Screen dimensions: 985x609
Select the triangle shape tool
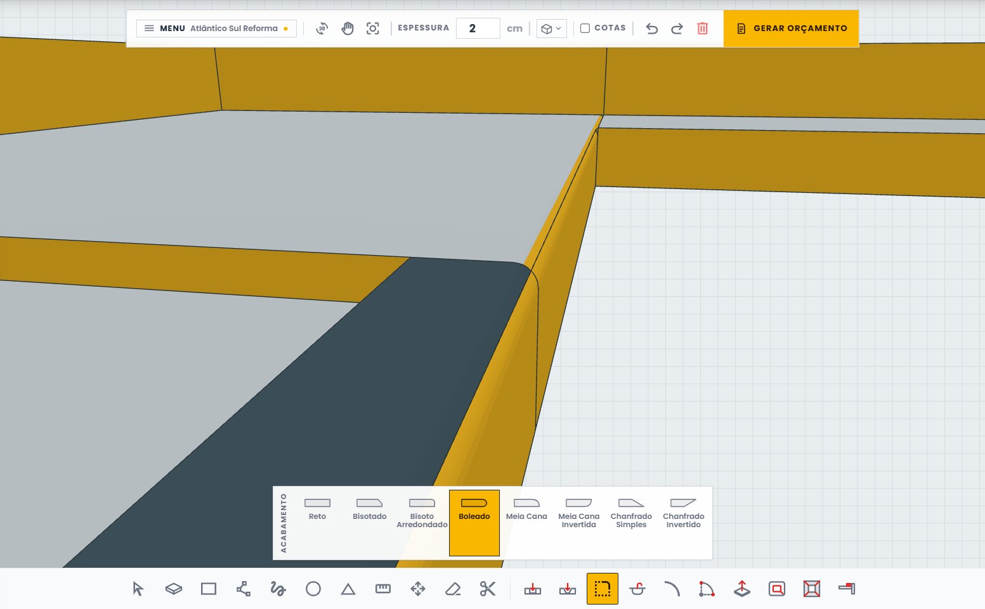click(x=348, y=589)
